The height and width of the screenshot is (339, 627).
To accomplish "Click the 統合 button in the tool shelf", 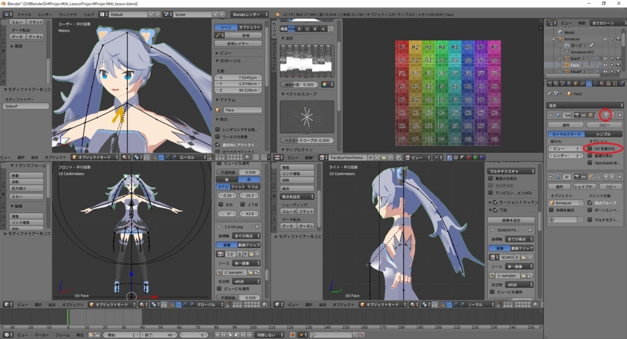I will [297, 188].
